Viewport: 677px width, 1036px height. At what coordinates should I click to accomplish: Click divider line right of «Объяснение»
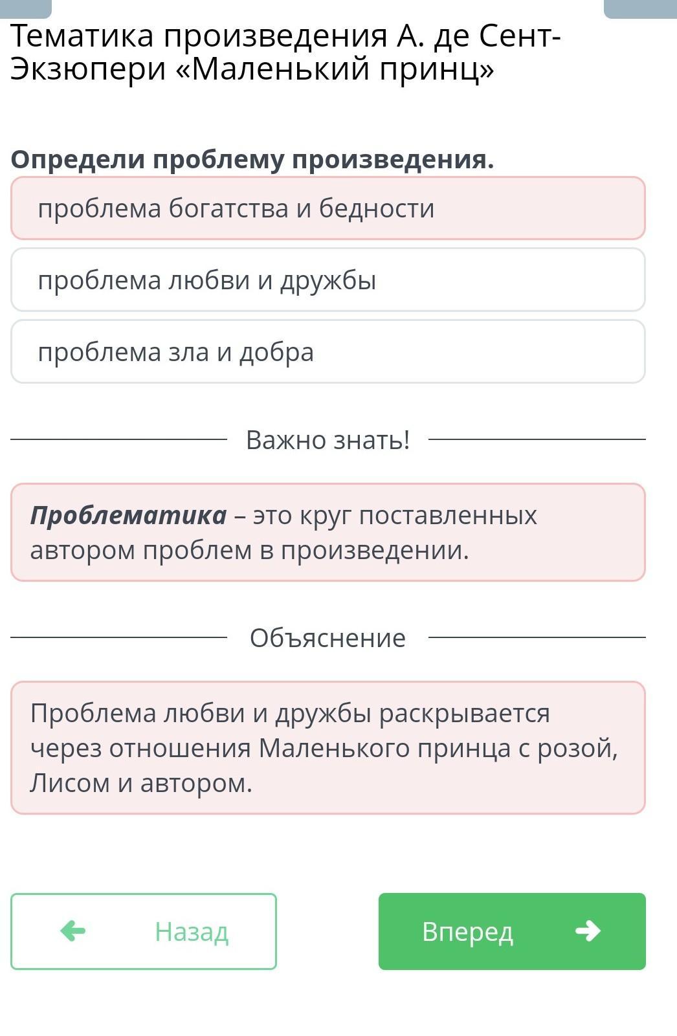click(537, 638)
